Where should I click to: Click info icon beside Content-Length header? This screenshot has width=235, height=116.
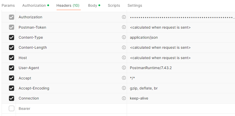[124, 47]
